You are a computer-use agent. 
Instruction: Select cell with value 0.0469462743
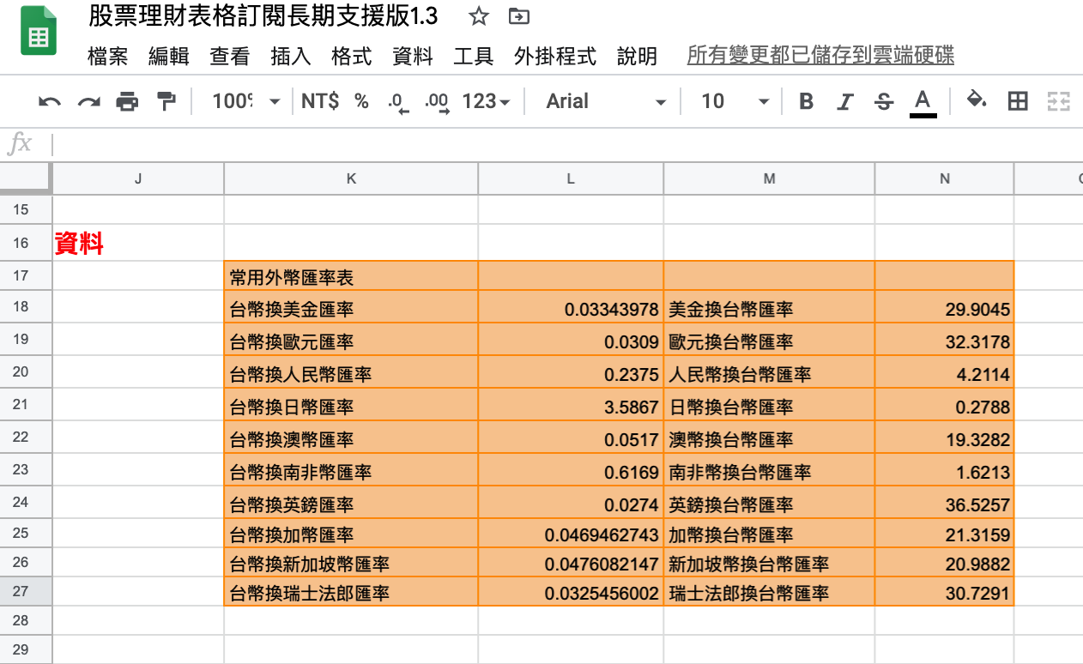pos(571,534)
